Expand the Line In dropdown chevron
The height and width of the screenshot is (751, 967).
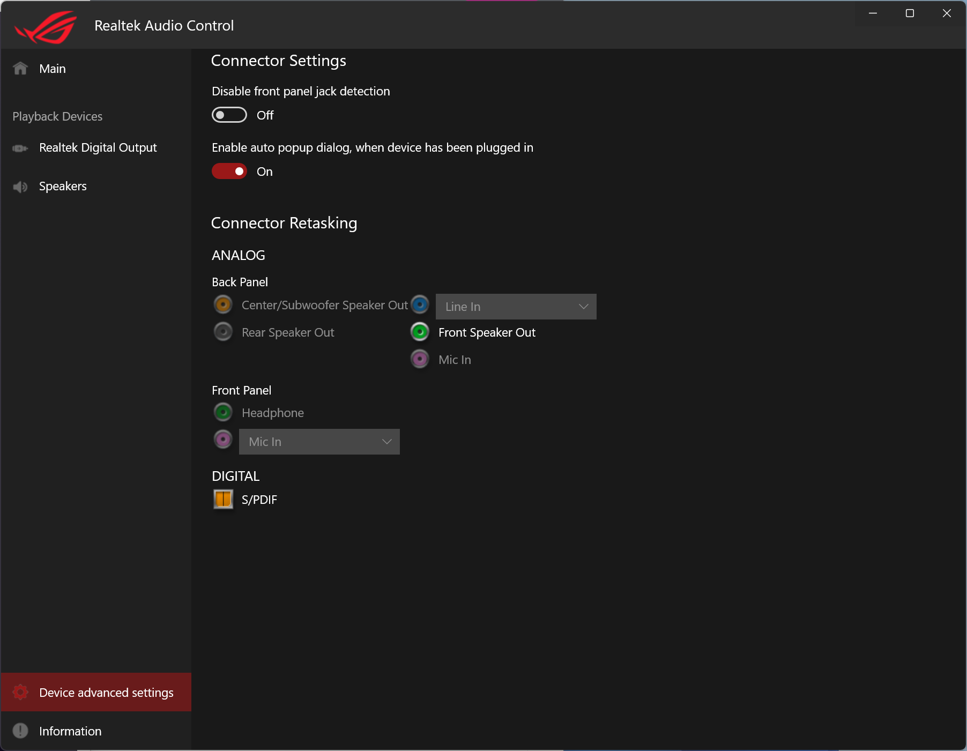584,306
